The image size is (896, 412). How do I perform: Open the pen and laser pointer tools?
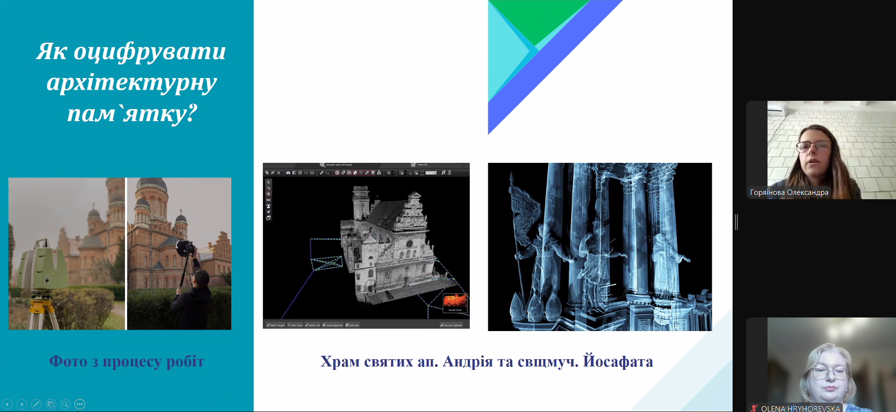[36, 404]
